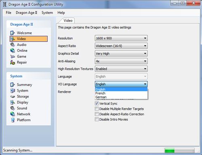Click the Video monitor icon in sidebar
This screenshot has height=155, width=202.
coord(13,39)
